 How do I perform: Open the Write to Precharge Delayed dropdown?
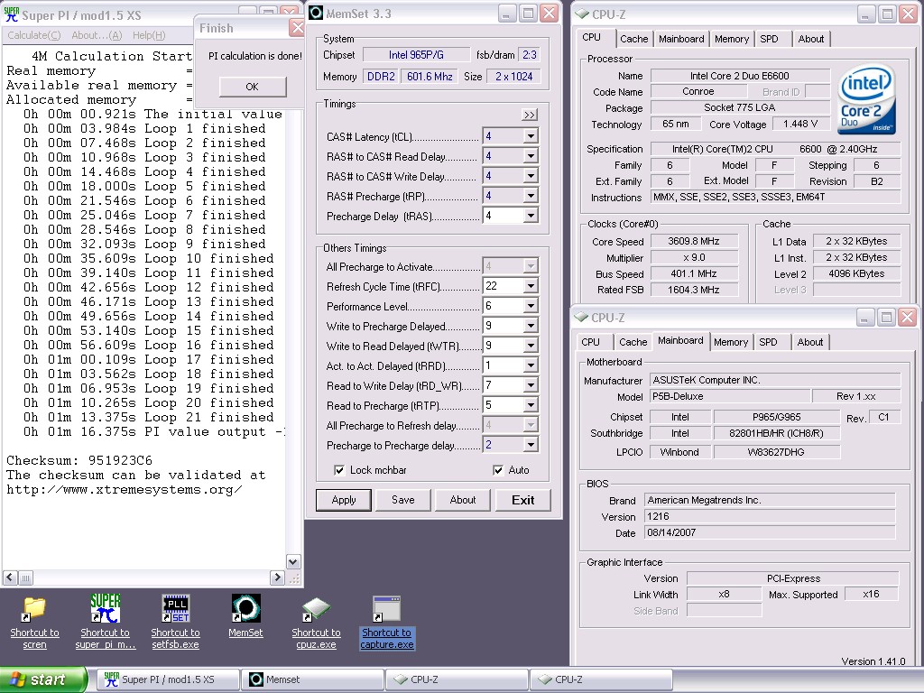[531, 326]
